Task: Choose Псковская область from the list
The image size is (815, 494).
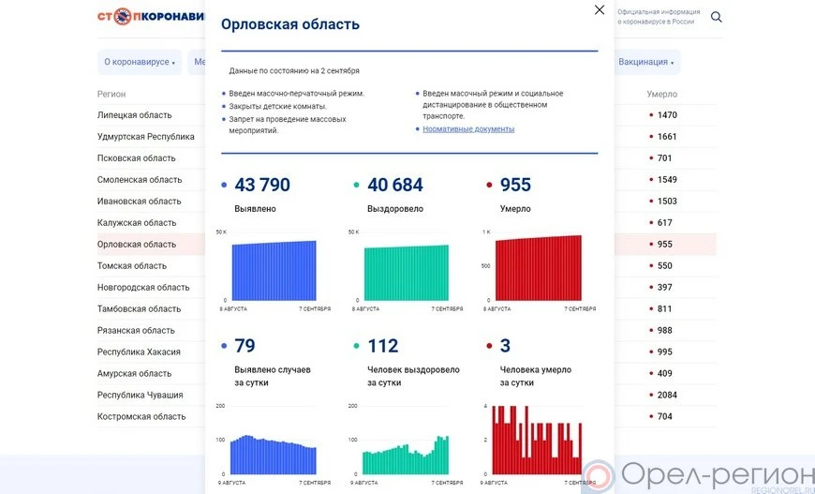Action: [x=136, y=158]
